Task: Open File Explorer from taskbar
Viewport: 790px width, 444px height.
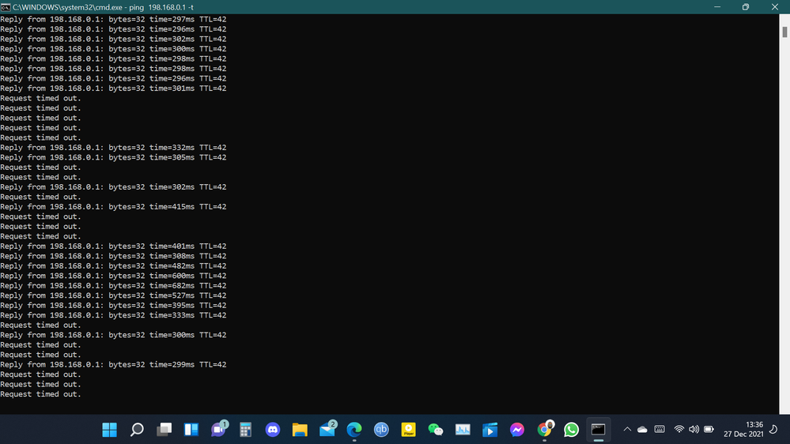Action: [300, 430]
